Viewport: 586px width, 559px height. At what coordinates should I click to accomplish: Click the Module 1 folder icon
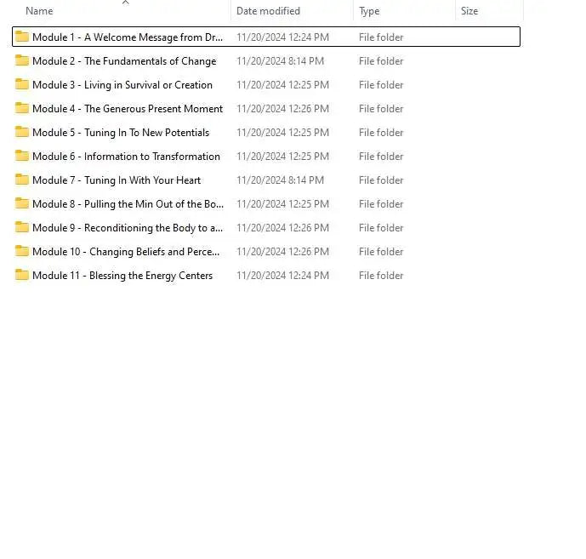pyautogui.click(x=22, y=37)
